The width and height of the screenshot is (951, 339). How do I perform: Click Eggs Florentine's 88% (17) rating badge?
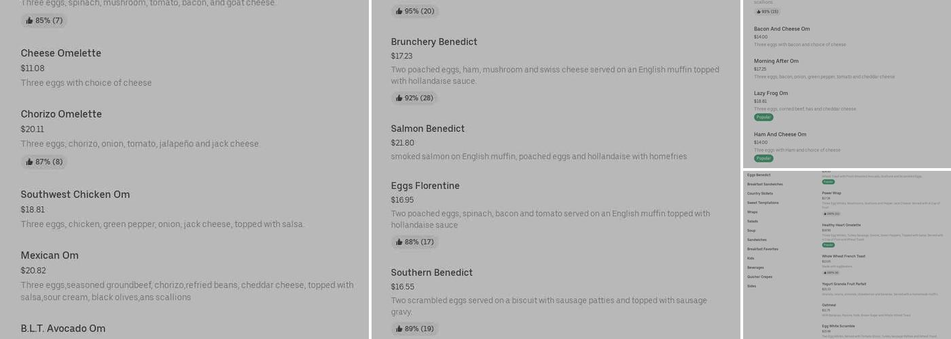pos(414,242)
